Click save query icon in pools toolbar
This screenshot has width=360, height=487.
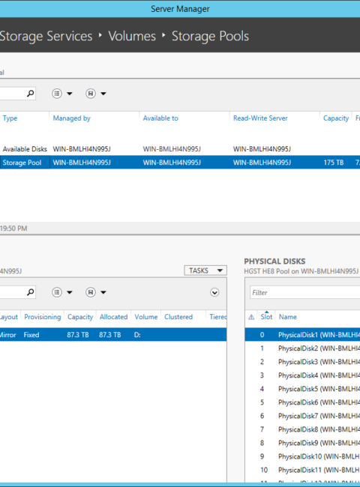point(91,94)
